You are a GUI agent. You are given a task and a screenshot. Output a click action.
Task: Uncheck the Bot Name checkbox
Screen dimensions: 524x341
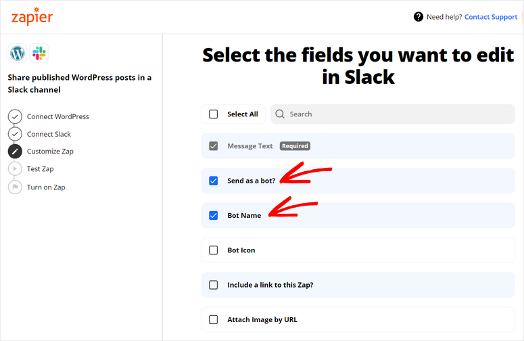coord(214,216)
